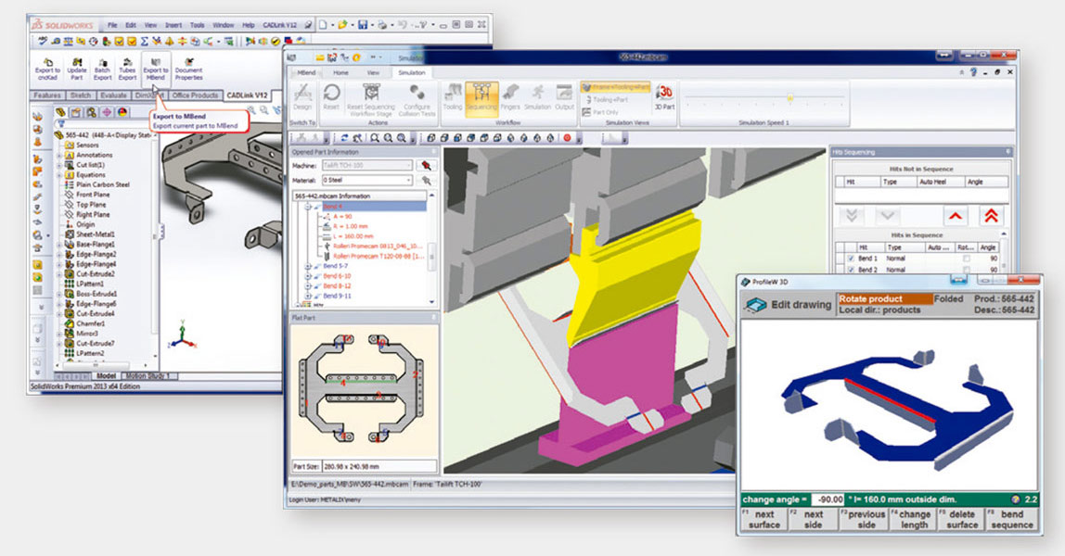The height and width of the screenshot is (556, 1065).
Task: Expand Base-Flange1 in SolidWorks feature tree
Action: pyautogui.click(x=59, y=244)
